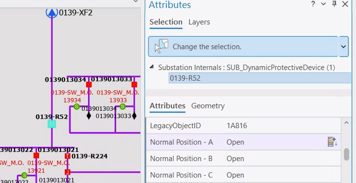356x183 pixels.
Task: Click the attribute table scrollbar thumb
Action: coord(346,155)
